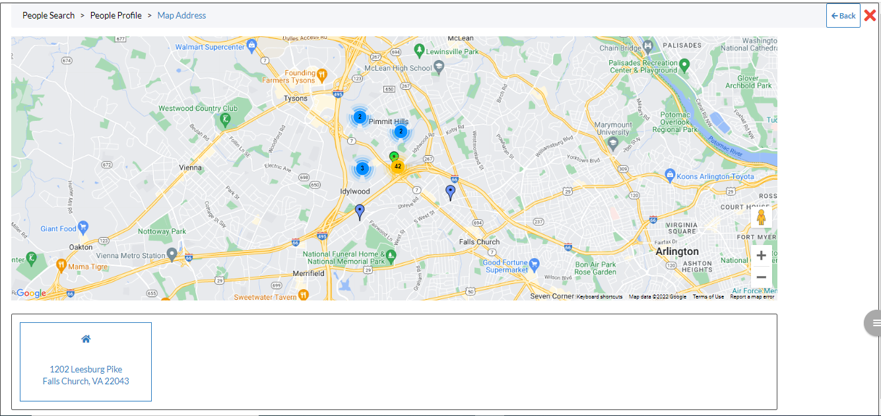Select McLean High School map icon
881x416 pixels.
click(x=439, y=67)
